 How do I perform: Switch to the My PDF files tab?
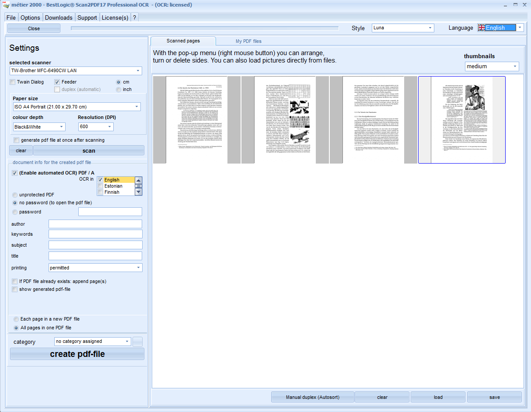[x=248, y=41]
